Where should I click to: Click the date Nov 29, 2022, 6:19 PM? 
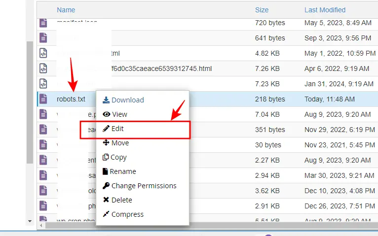pyautogui.click(x=340, y=130)
